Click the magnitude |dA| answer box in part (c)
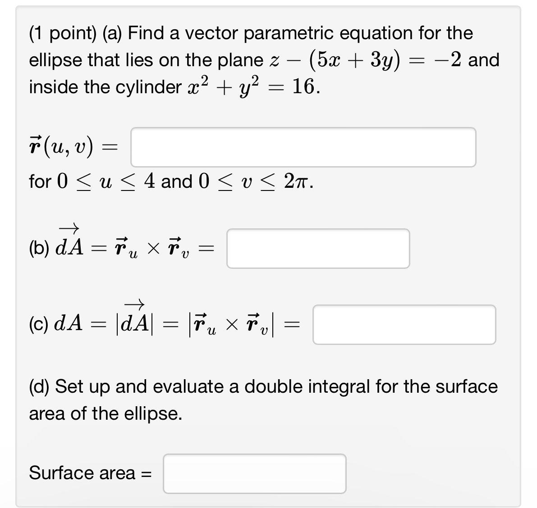The width and height of the screenshot is (537, 508). [x=404, y=325]
